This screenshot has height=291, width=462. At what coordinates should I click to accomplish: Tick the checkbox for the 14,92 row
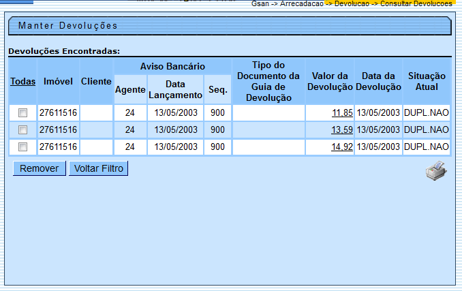point(22,147)
